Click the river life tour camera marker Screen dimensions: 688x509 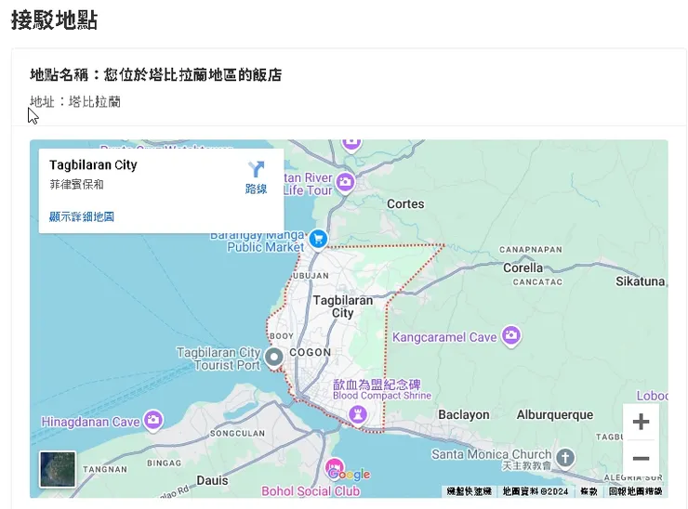point(346,182)
